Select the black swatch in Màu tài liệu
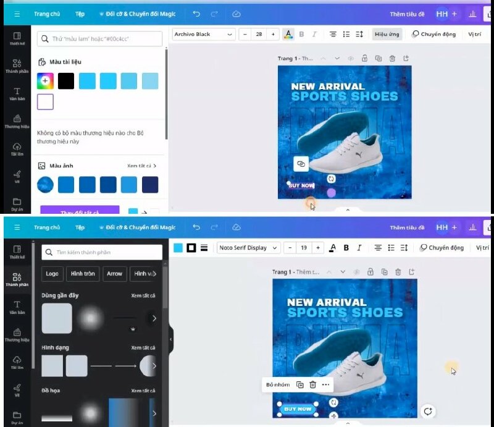This screenshot has height=427, width=494. point(66,81)
